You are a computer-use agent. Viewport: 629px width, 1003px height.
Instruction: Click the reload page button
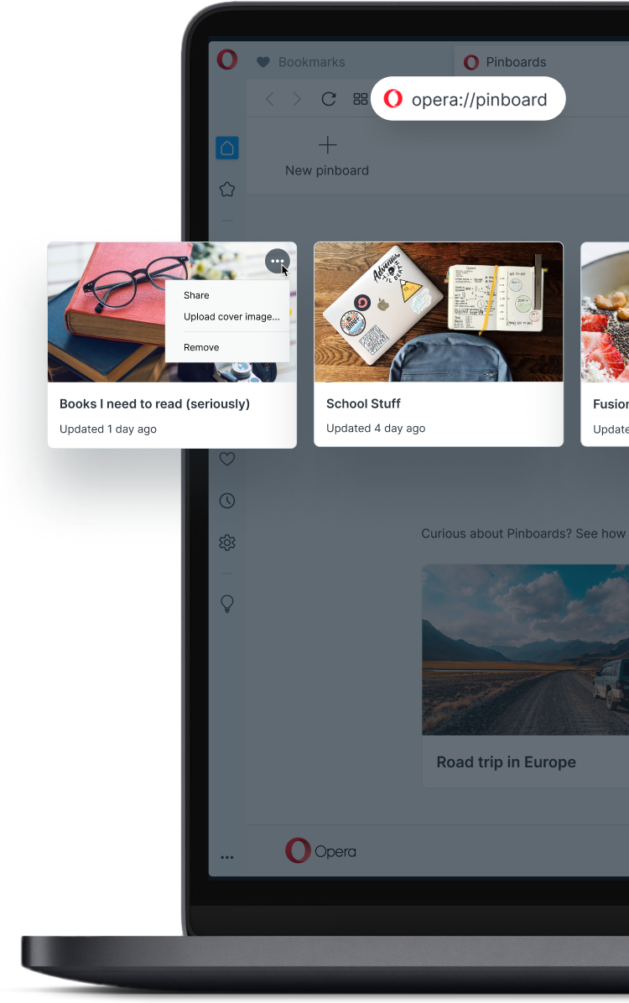pos(328,99)
